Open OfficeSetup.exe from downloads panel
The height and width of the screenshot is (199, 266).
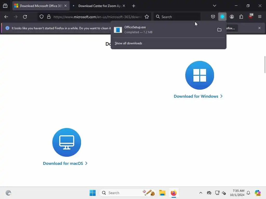(x=163, y=30)
